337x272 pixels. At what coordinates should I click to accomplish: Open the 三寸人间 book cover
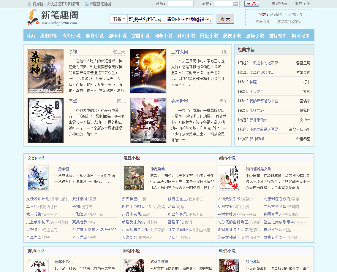pos(148,71)
